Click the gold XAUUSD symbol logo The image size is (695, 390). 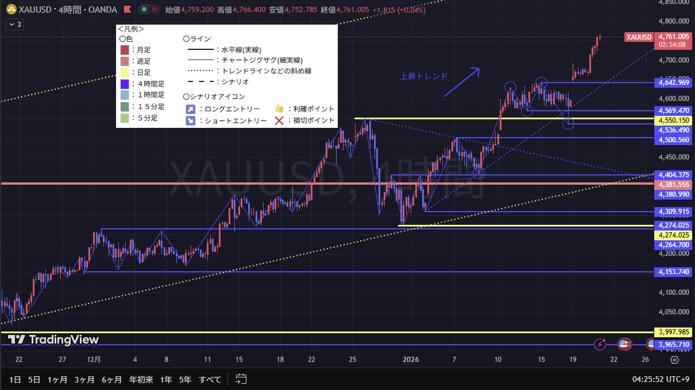point(10,10)
